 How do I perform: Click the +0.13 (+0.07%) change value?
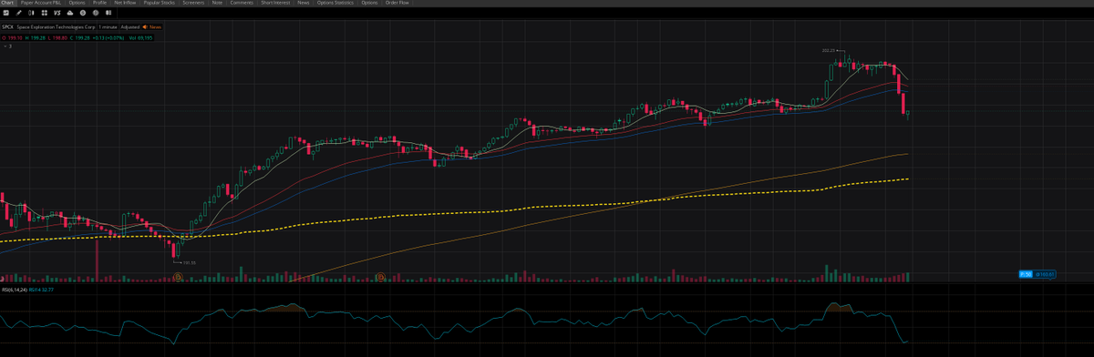[x=108, y=37]
